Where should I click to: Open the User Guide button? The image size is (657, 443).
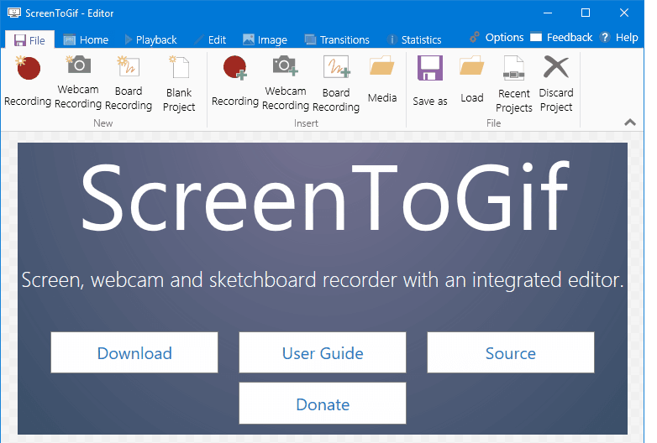coord(323,352)
